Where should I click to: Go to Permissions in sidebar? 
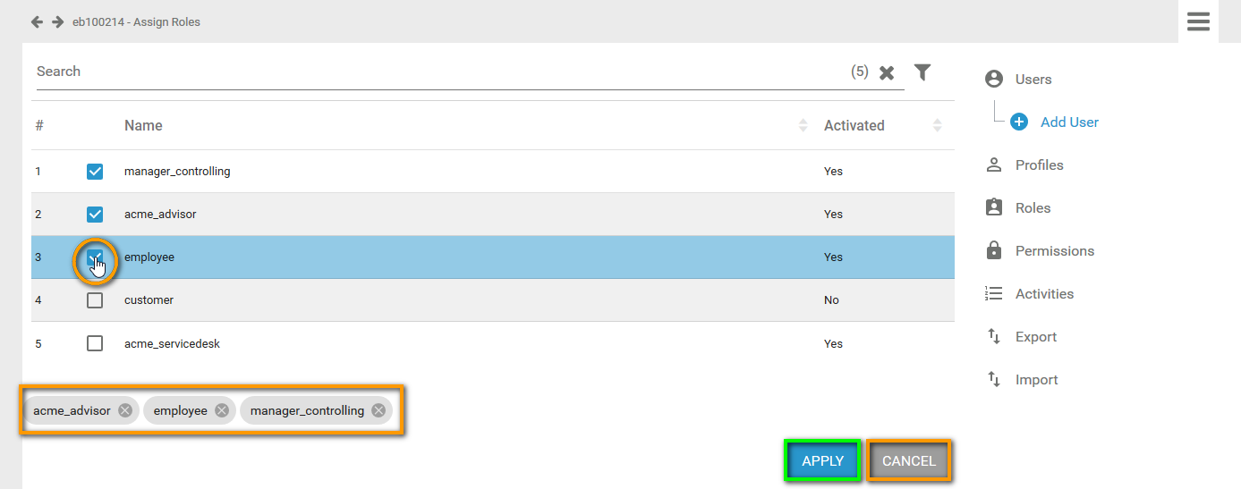(x=1054, y=251)
